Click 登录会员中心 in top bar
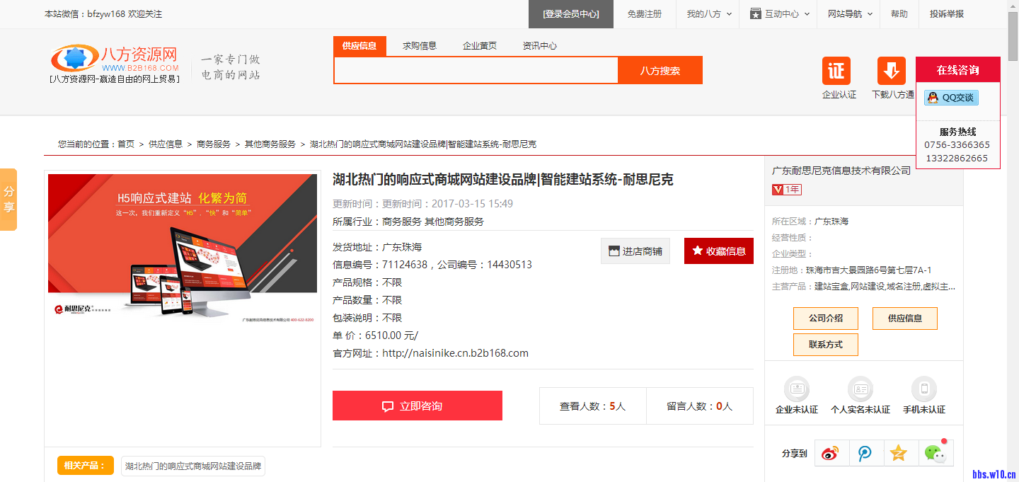 tap(571, 14)
